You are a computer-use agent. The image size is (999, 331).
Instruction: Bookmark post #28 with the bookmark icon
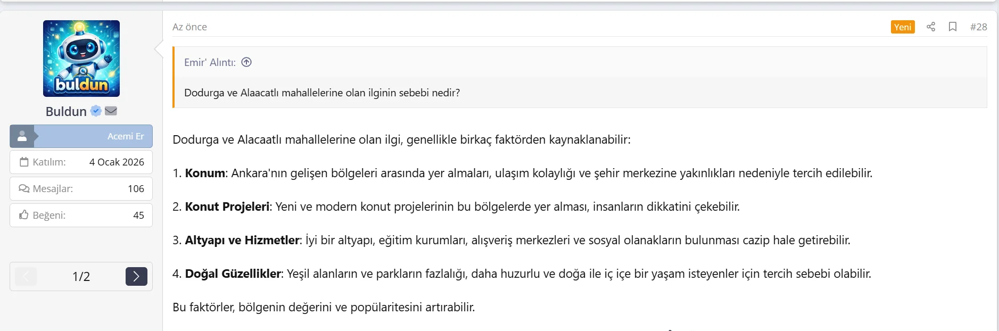point(953,27)
